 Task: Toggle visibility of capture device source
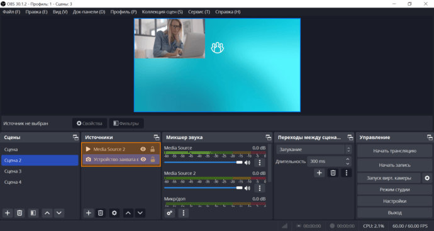pyautogui.click(x=143, y=159)
